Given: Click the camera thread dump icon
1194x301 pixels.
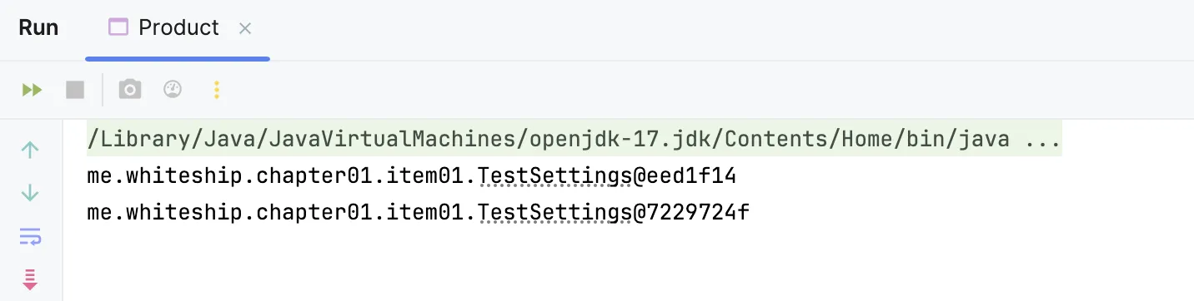Looking at the screenshot, I should tap(130, 90).
